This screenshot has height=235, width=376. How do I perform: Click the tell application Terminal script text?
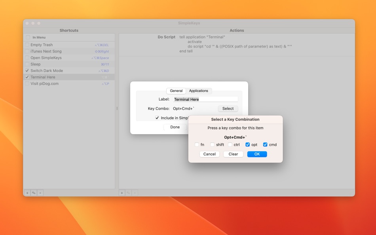pos(202,37)
